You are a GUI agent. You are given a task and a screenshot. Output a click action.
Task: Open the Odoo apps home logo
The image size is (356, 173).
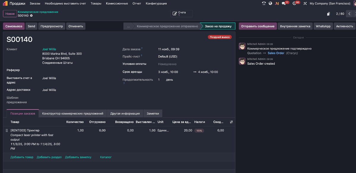coord(5,4)
